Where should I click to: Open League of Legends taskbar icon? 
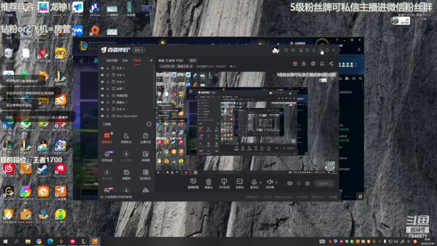click(x=84, y=241)
